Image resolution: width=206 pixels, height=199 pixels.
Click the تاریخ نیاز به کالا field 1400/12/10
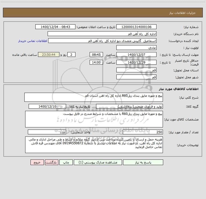[47, 106]
